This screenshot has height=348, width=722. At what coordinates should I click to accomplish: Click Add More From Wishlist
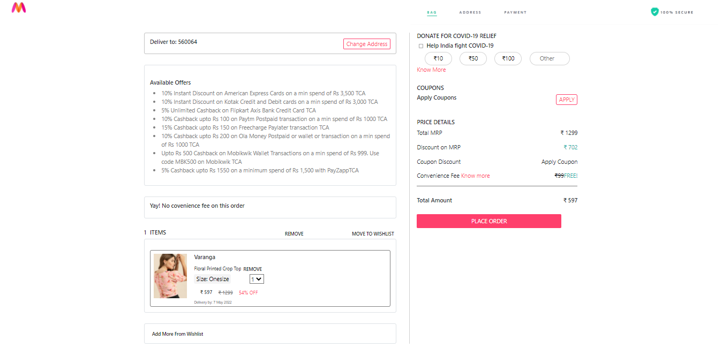(177, 334)
